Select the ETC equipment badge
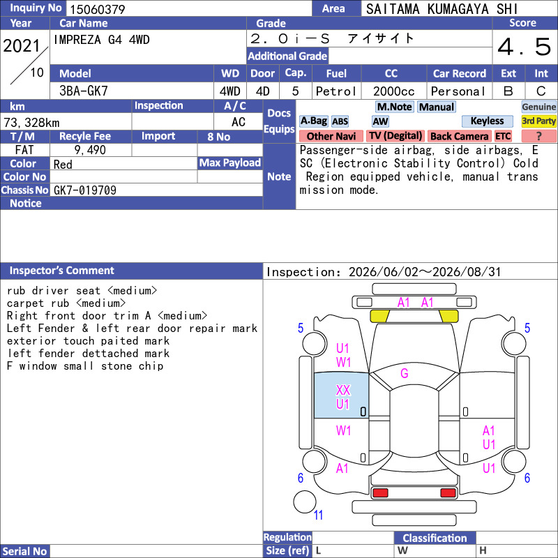This screenshot has width=558, height=558. point(503,136)
